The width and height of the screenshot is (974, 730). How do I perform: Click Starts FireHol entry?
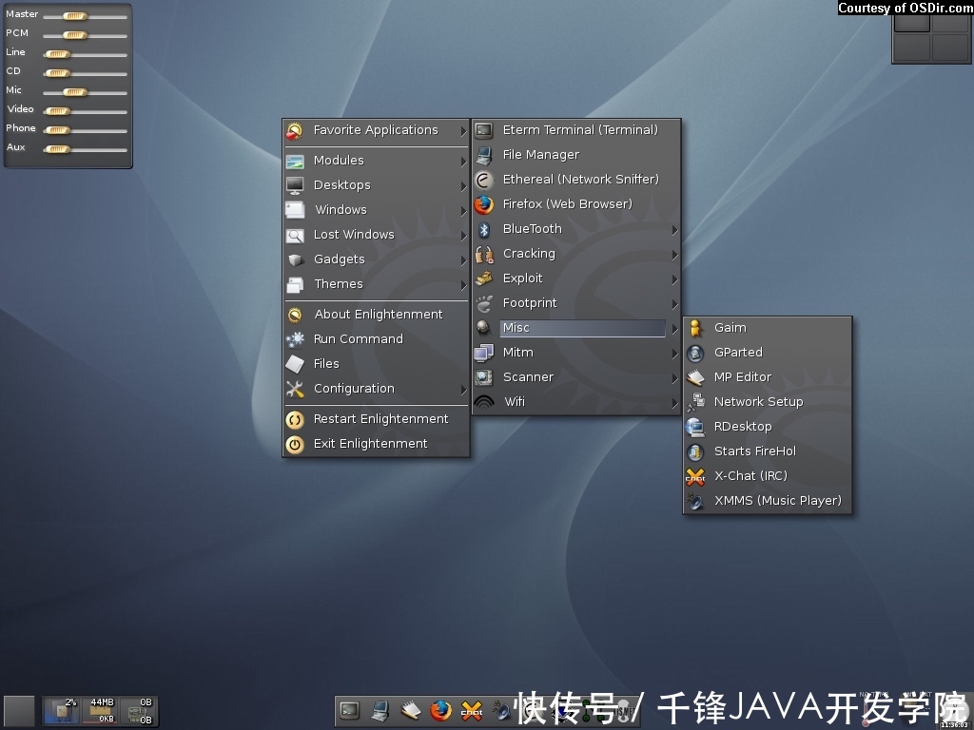[x=768, y=451]
